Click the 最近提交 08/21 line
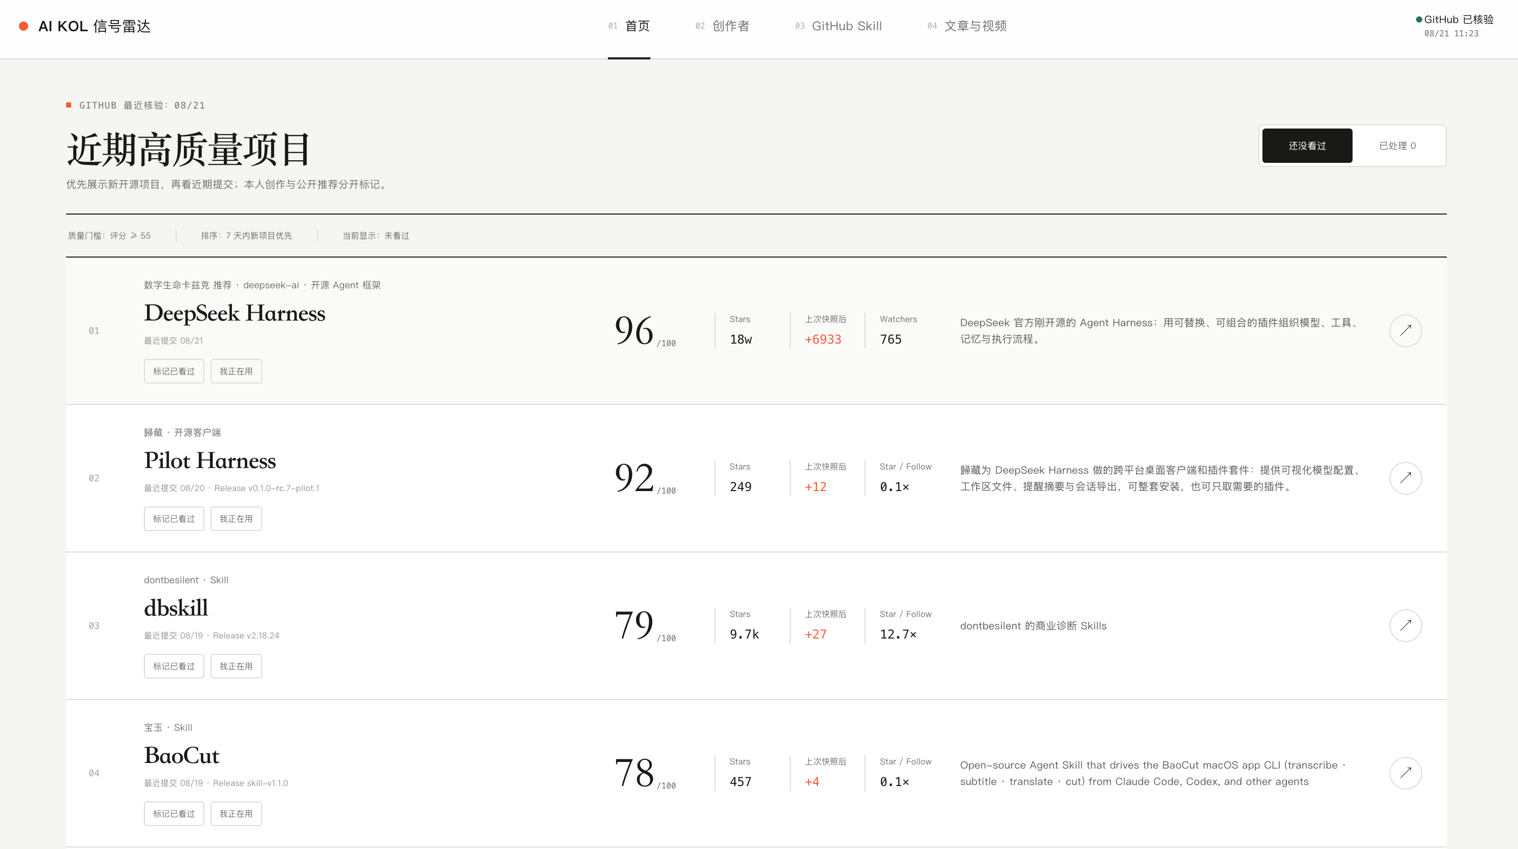 point(174,341)
